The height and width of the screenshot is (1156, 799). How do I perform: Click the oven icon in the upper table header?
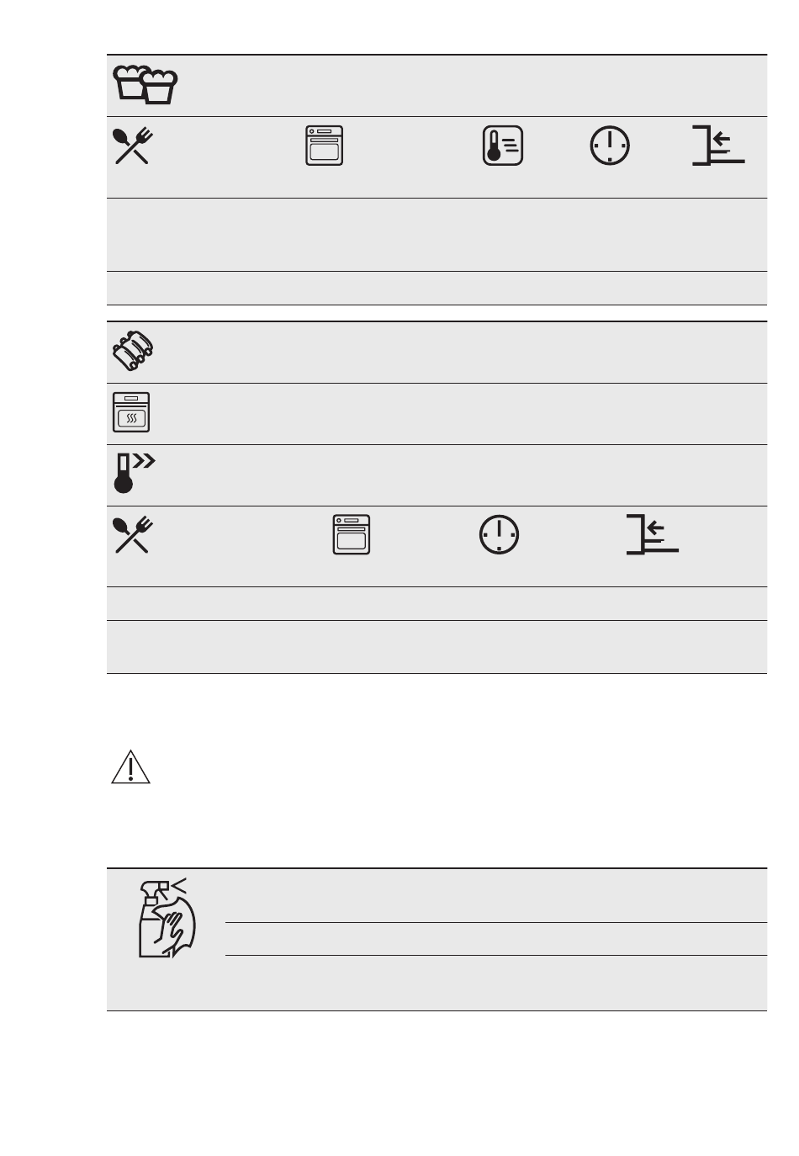coord(324,146)
